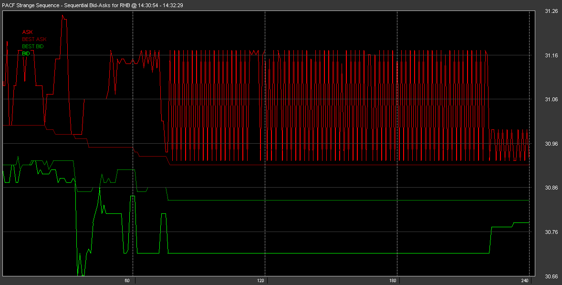Select the BEST ASK legend label

coord(34,40)
